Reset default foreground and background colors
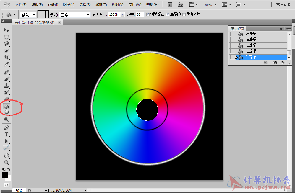Viewport: 295px width, 193px height. [x=4, y=169]
